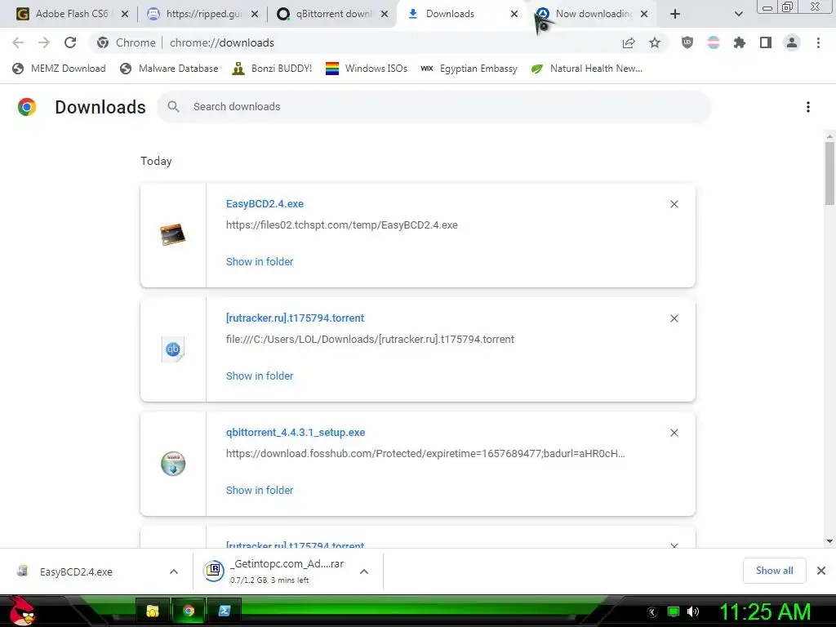Show qbittorrent setup in folder
Image resolution: width=836 pixels, height=627 pixels.
click(x=260, y=490)
